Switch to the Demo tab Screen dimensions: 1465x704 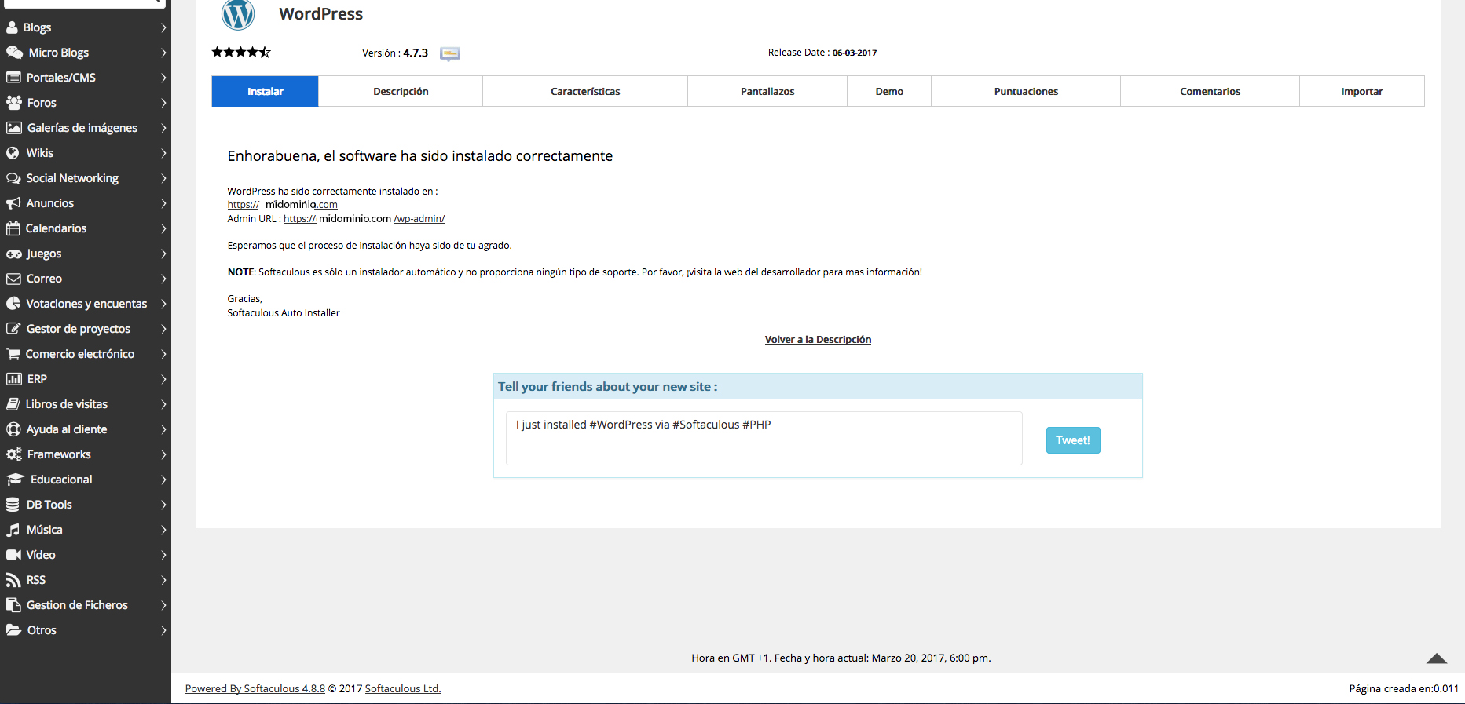(889, 91)
